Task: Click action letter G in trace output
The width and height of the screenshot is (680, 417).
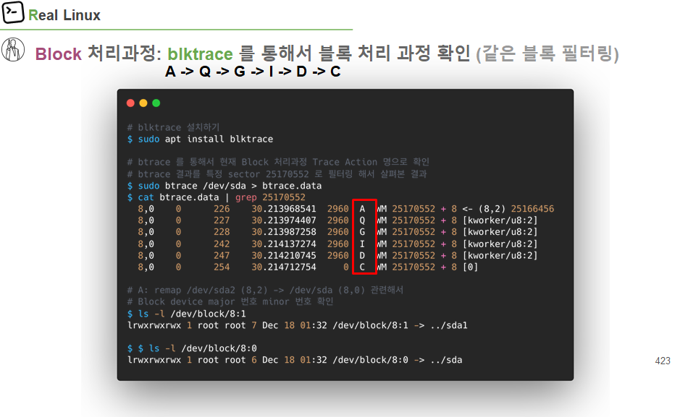Action: point(362,232)
